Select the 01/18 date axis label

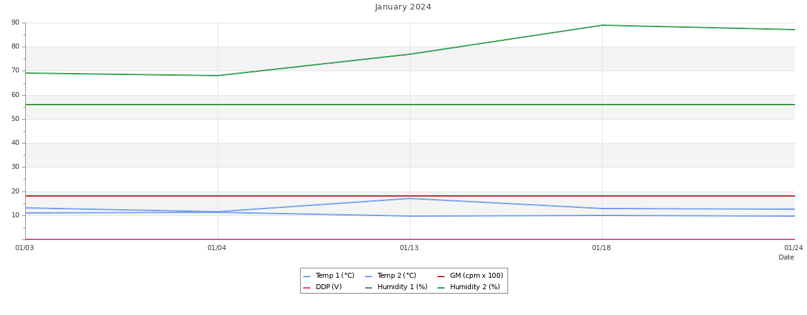601,248
